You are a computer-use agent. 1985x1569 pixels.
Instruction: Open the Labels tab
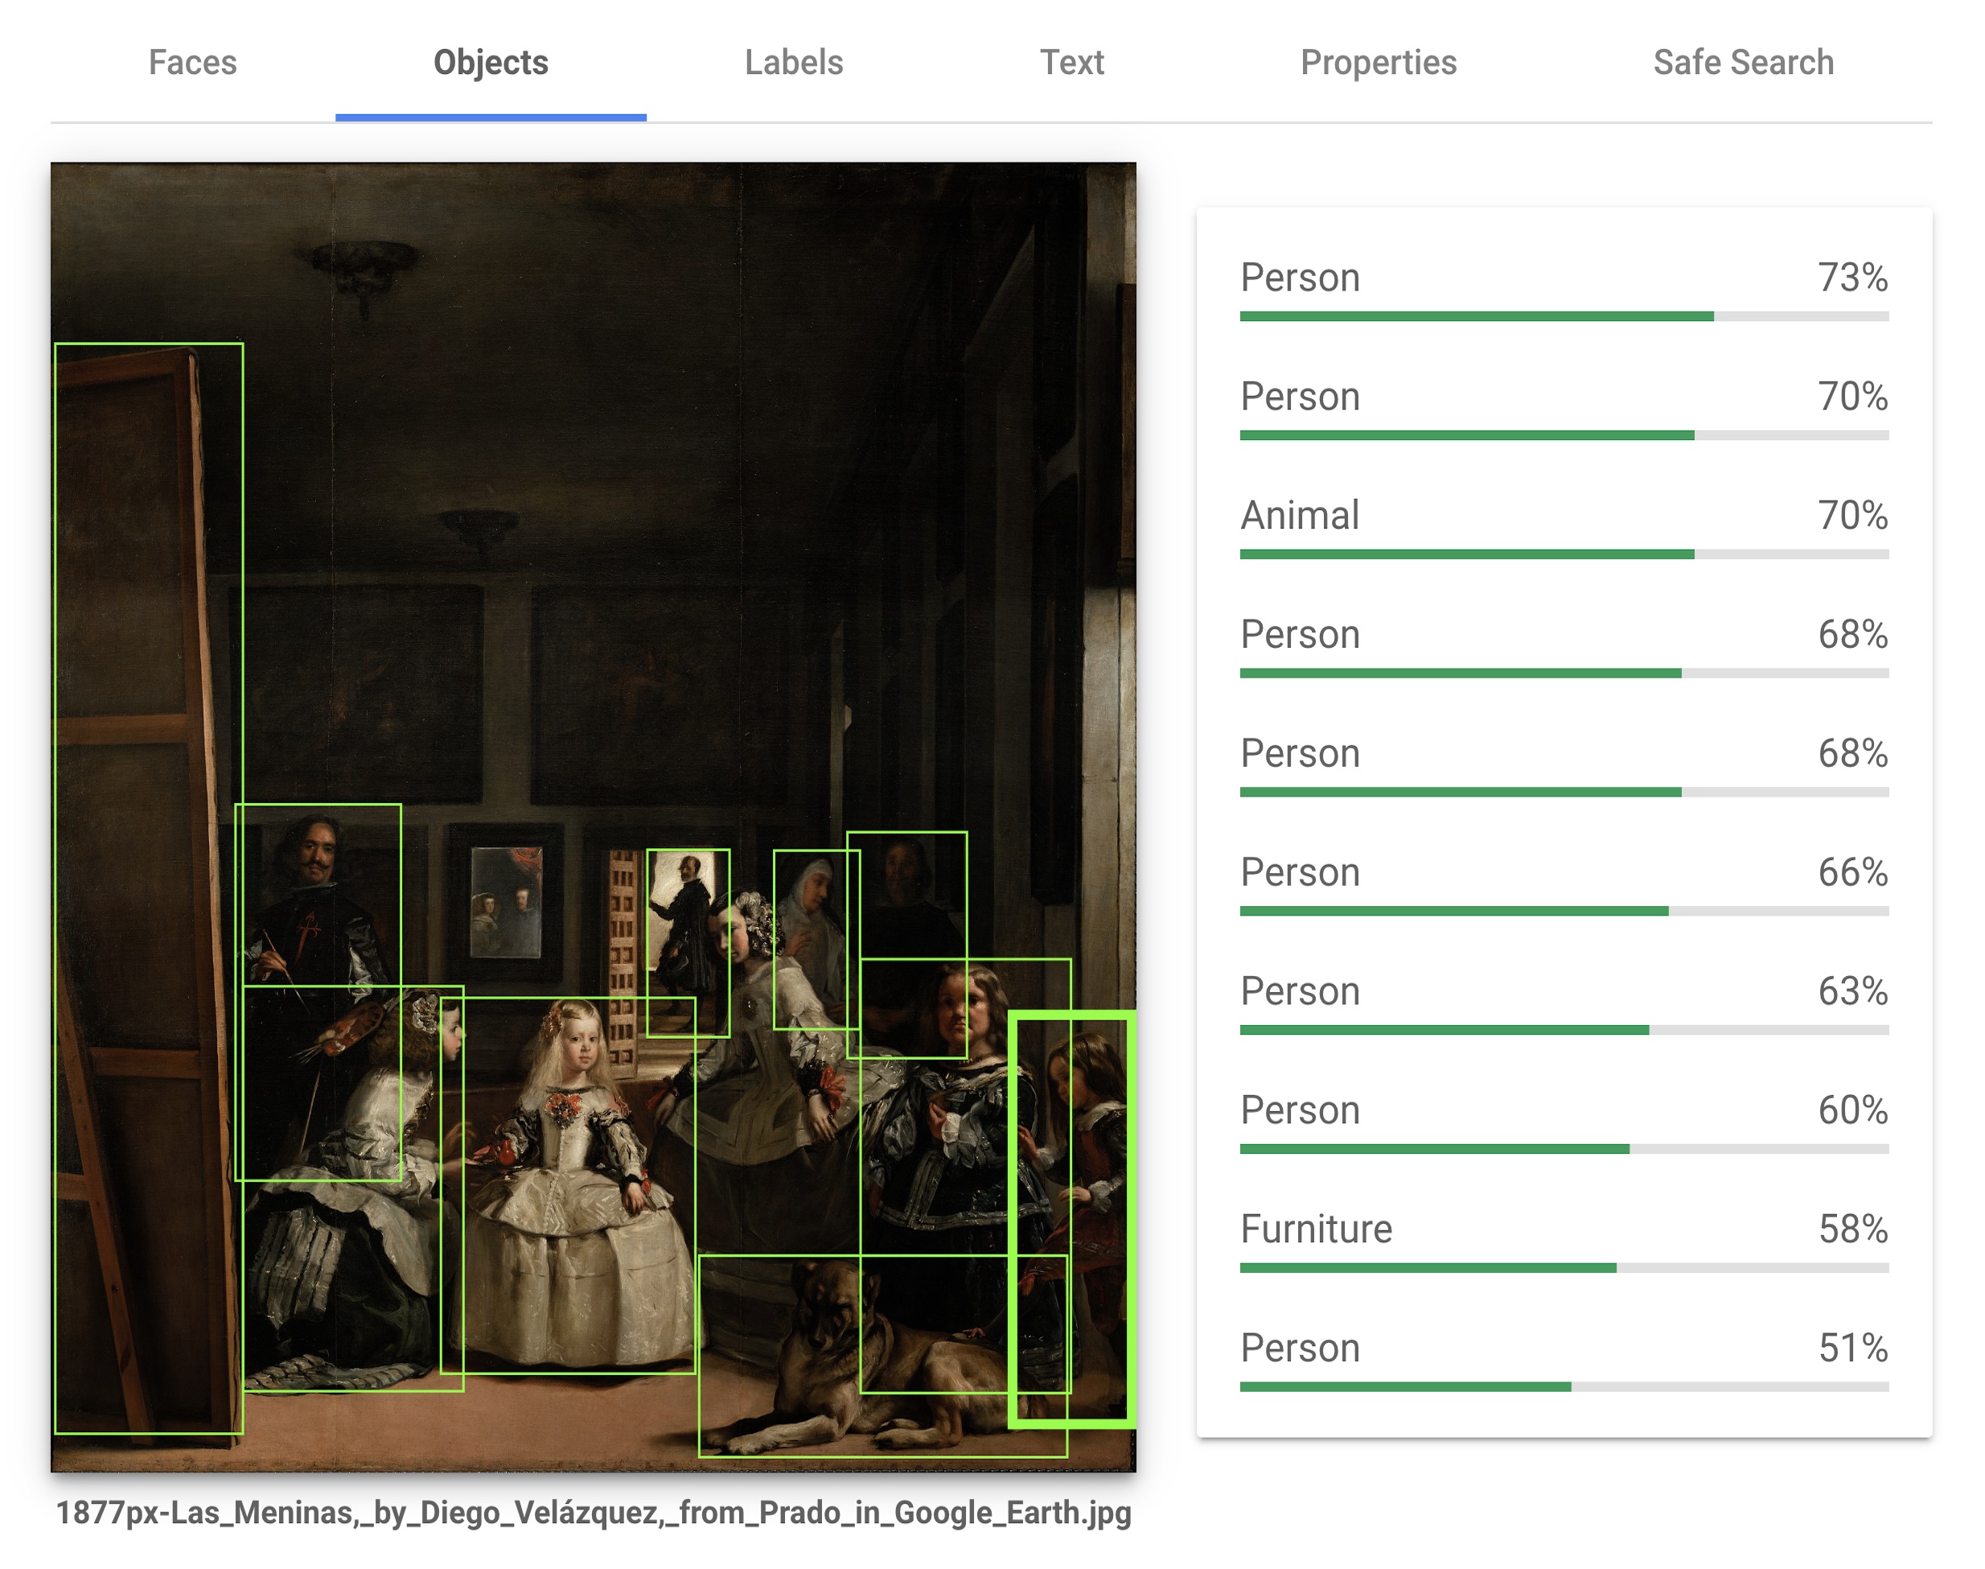[x=793, y=63]
